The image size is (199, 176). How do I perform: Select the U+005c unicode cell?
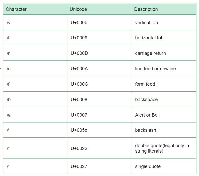99,130
